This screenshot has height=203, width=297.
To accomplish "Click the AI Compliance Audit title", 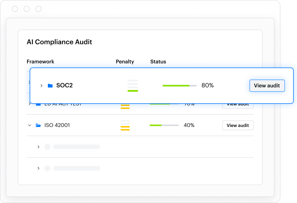I will point(59,42).
